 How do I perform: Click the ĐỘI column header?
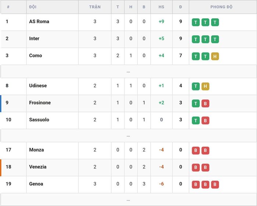tap(33, 7)
